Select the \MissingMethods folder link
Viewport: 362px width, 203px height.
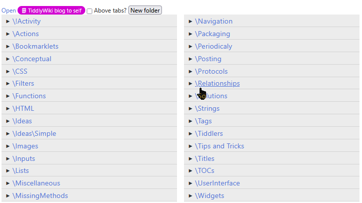tap(40, 196)
